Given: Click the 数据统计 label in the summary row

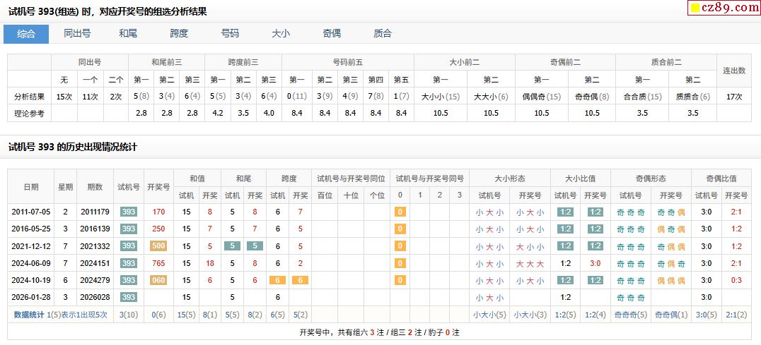Looking at the screenshot, I should [29, 315].
